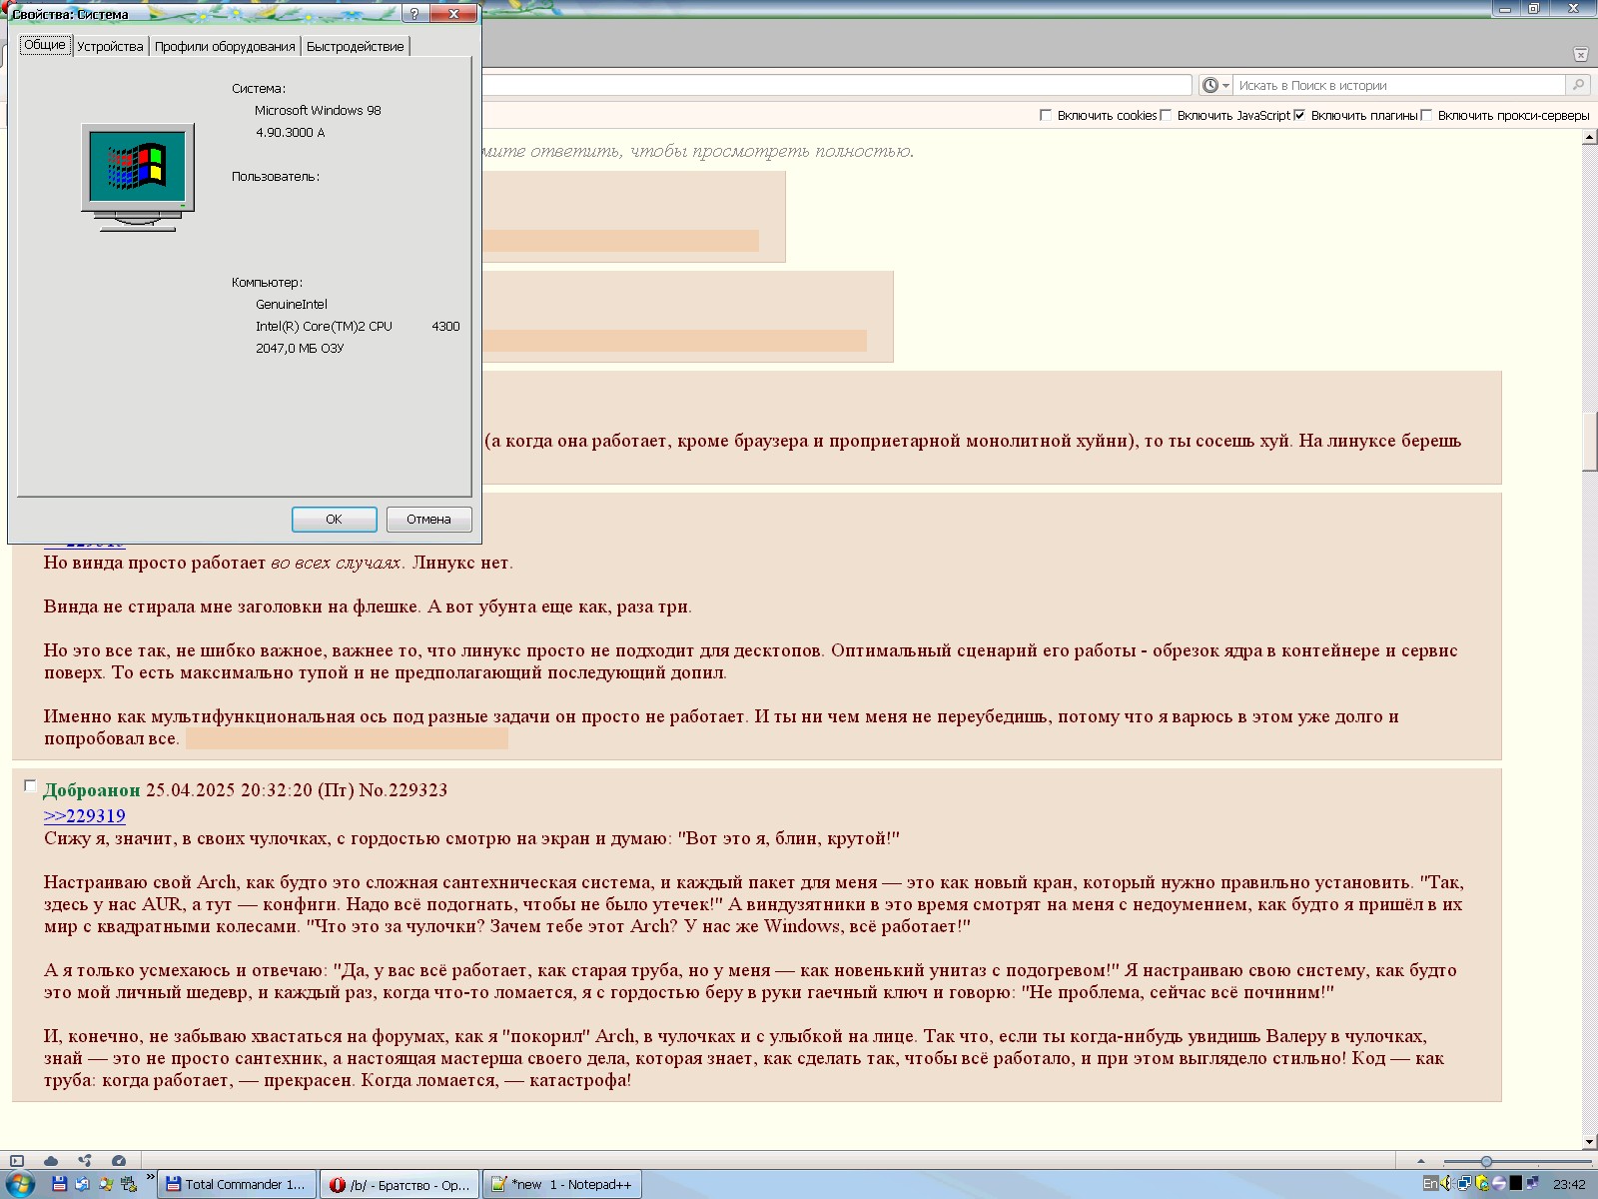
Task: Click text Microsoft Windows 98
Action: click(318, 110)
